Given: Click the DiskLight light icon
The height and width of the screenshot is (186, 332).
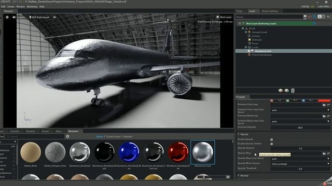Looking at the screenshot, I should pyautogui.click(x=250, y=40).
